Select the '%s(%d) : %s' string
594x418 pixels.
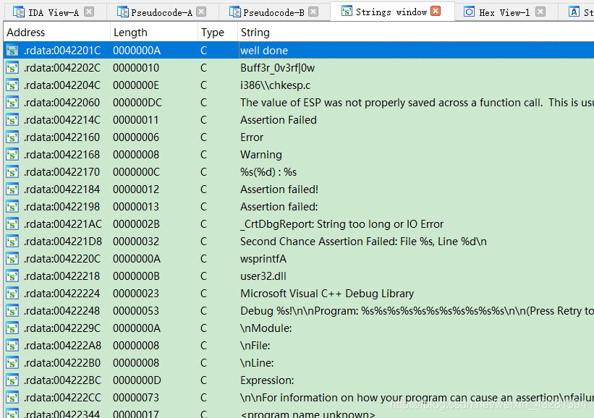pyautogui.click(x=268, y=172)
